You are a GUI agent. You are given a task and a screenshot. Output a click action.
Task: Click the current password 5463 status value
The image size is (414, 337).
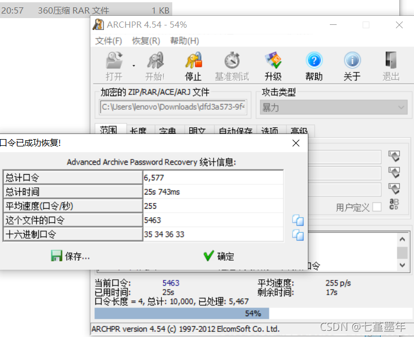click(x=171, y=283)
